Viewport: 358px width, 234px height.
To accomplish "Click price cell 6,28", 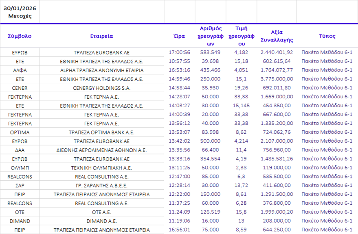I will coord(241,204).
